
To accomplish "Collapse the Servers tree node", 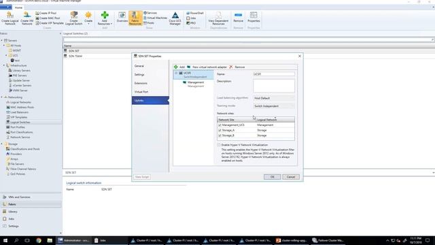I will [x=2, y=41].
